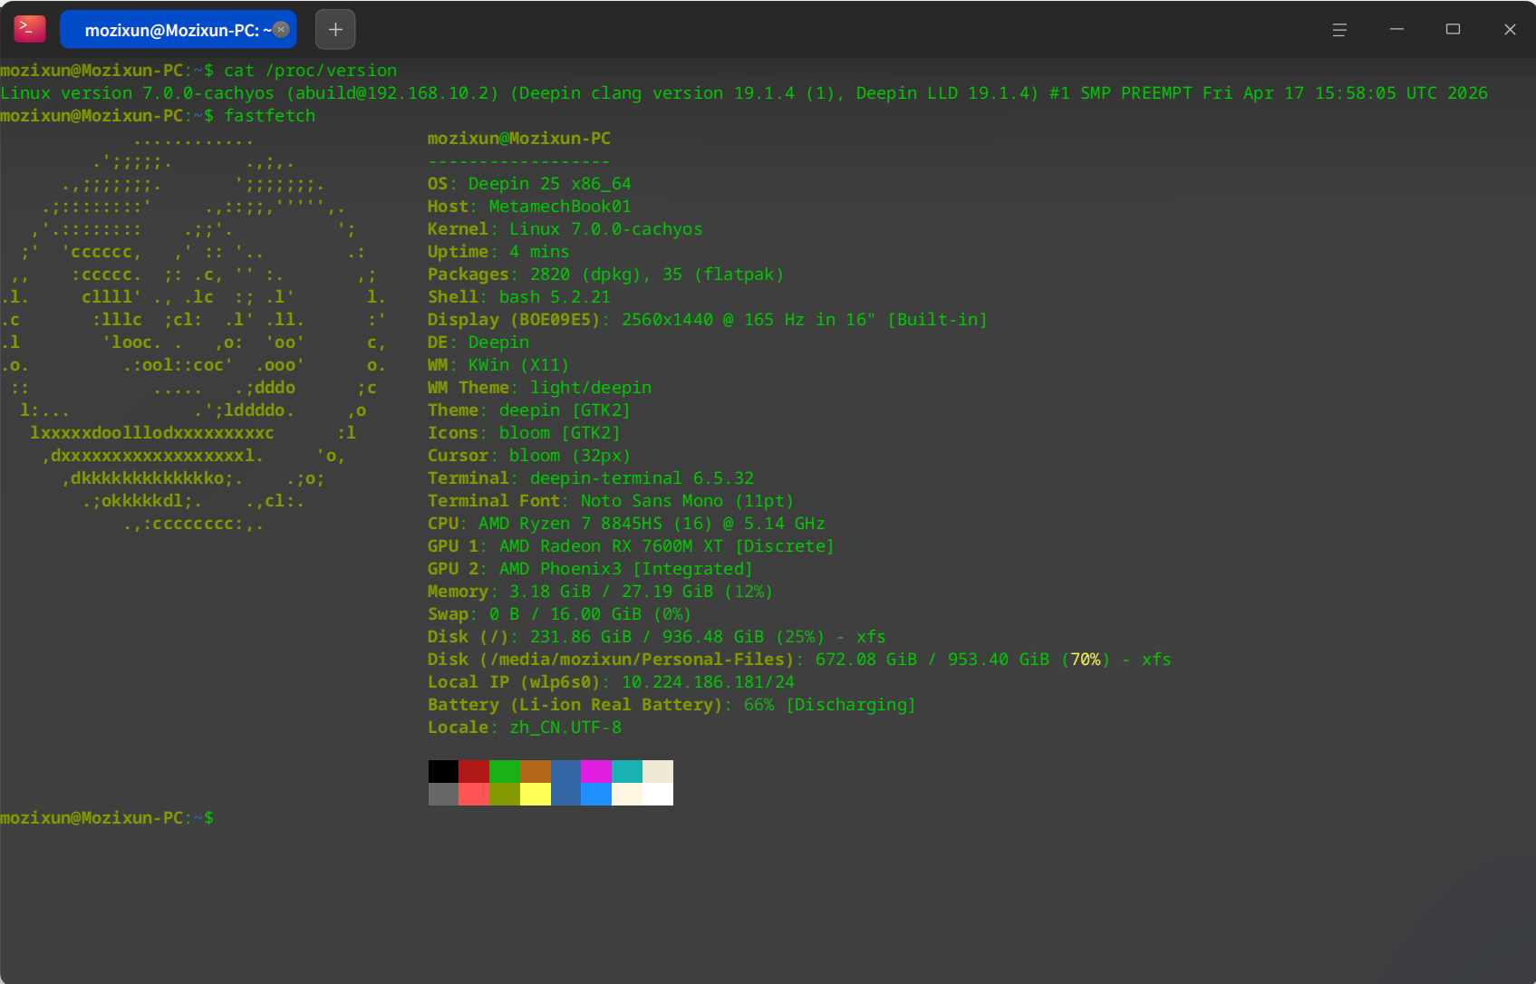Click the 'mozixun@Mozixun-PC' header above the dashed line
Viewport: 1536px width, 984px height.
point(519,139)
